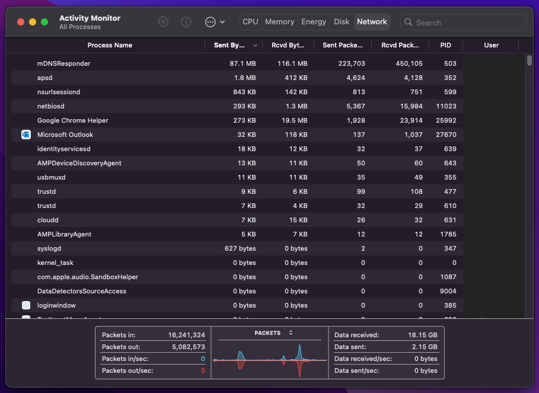Select the Google Chrome Helper process

tap(237, 120)
